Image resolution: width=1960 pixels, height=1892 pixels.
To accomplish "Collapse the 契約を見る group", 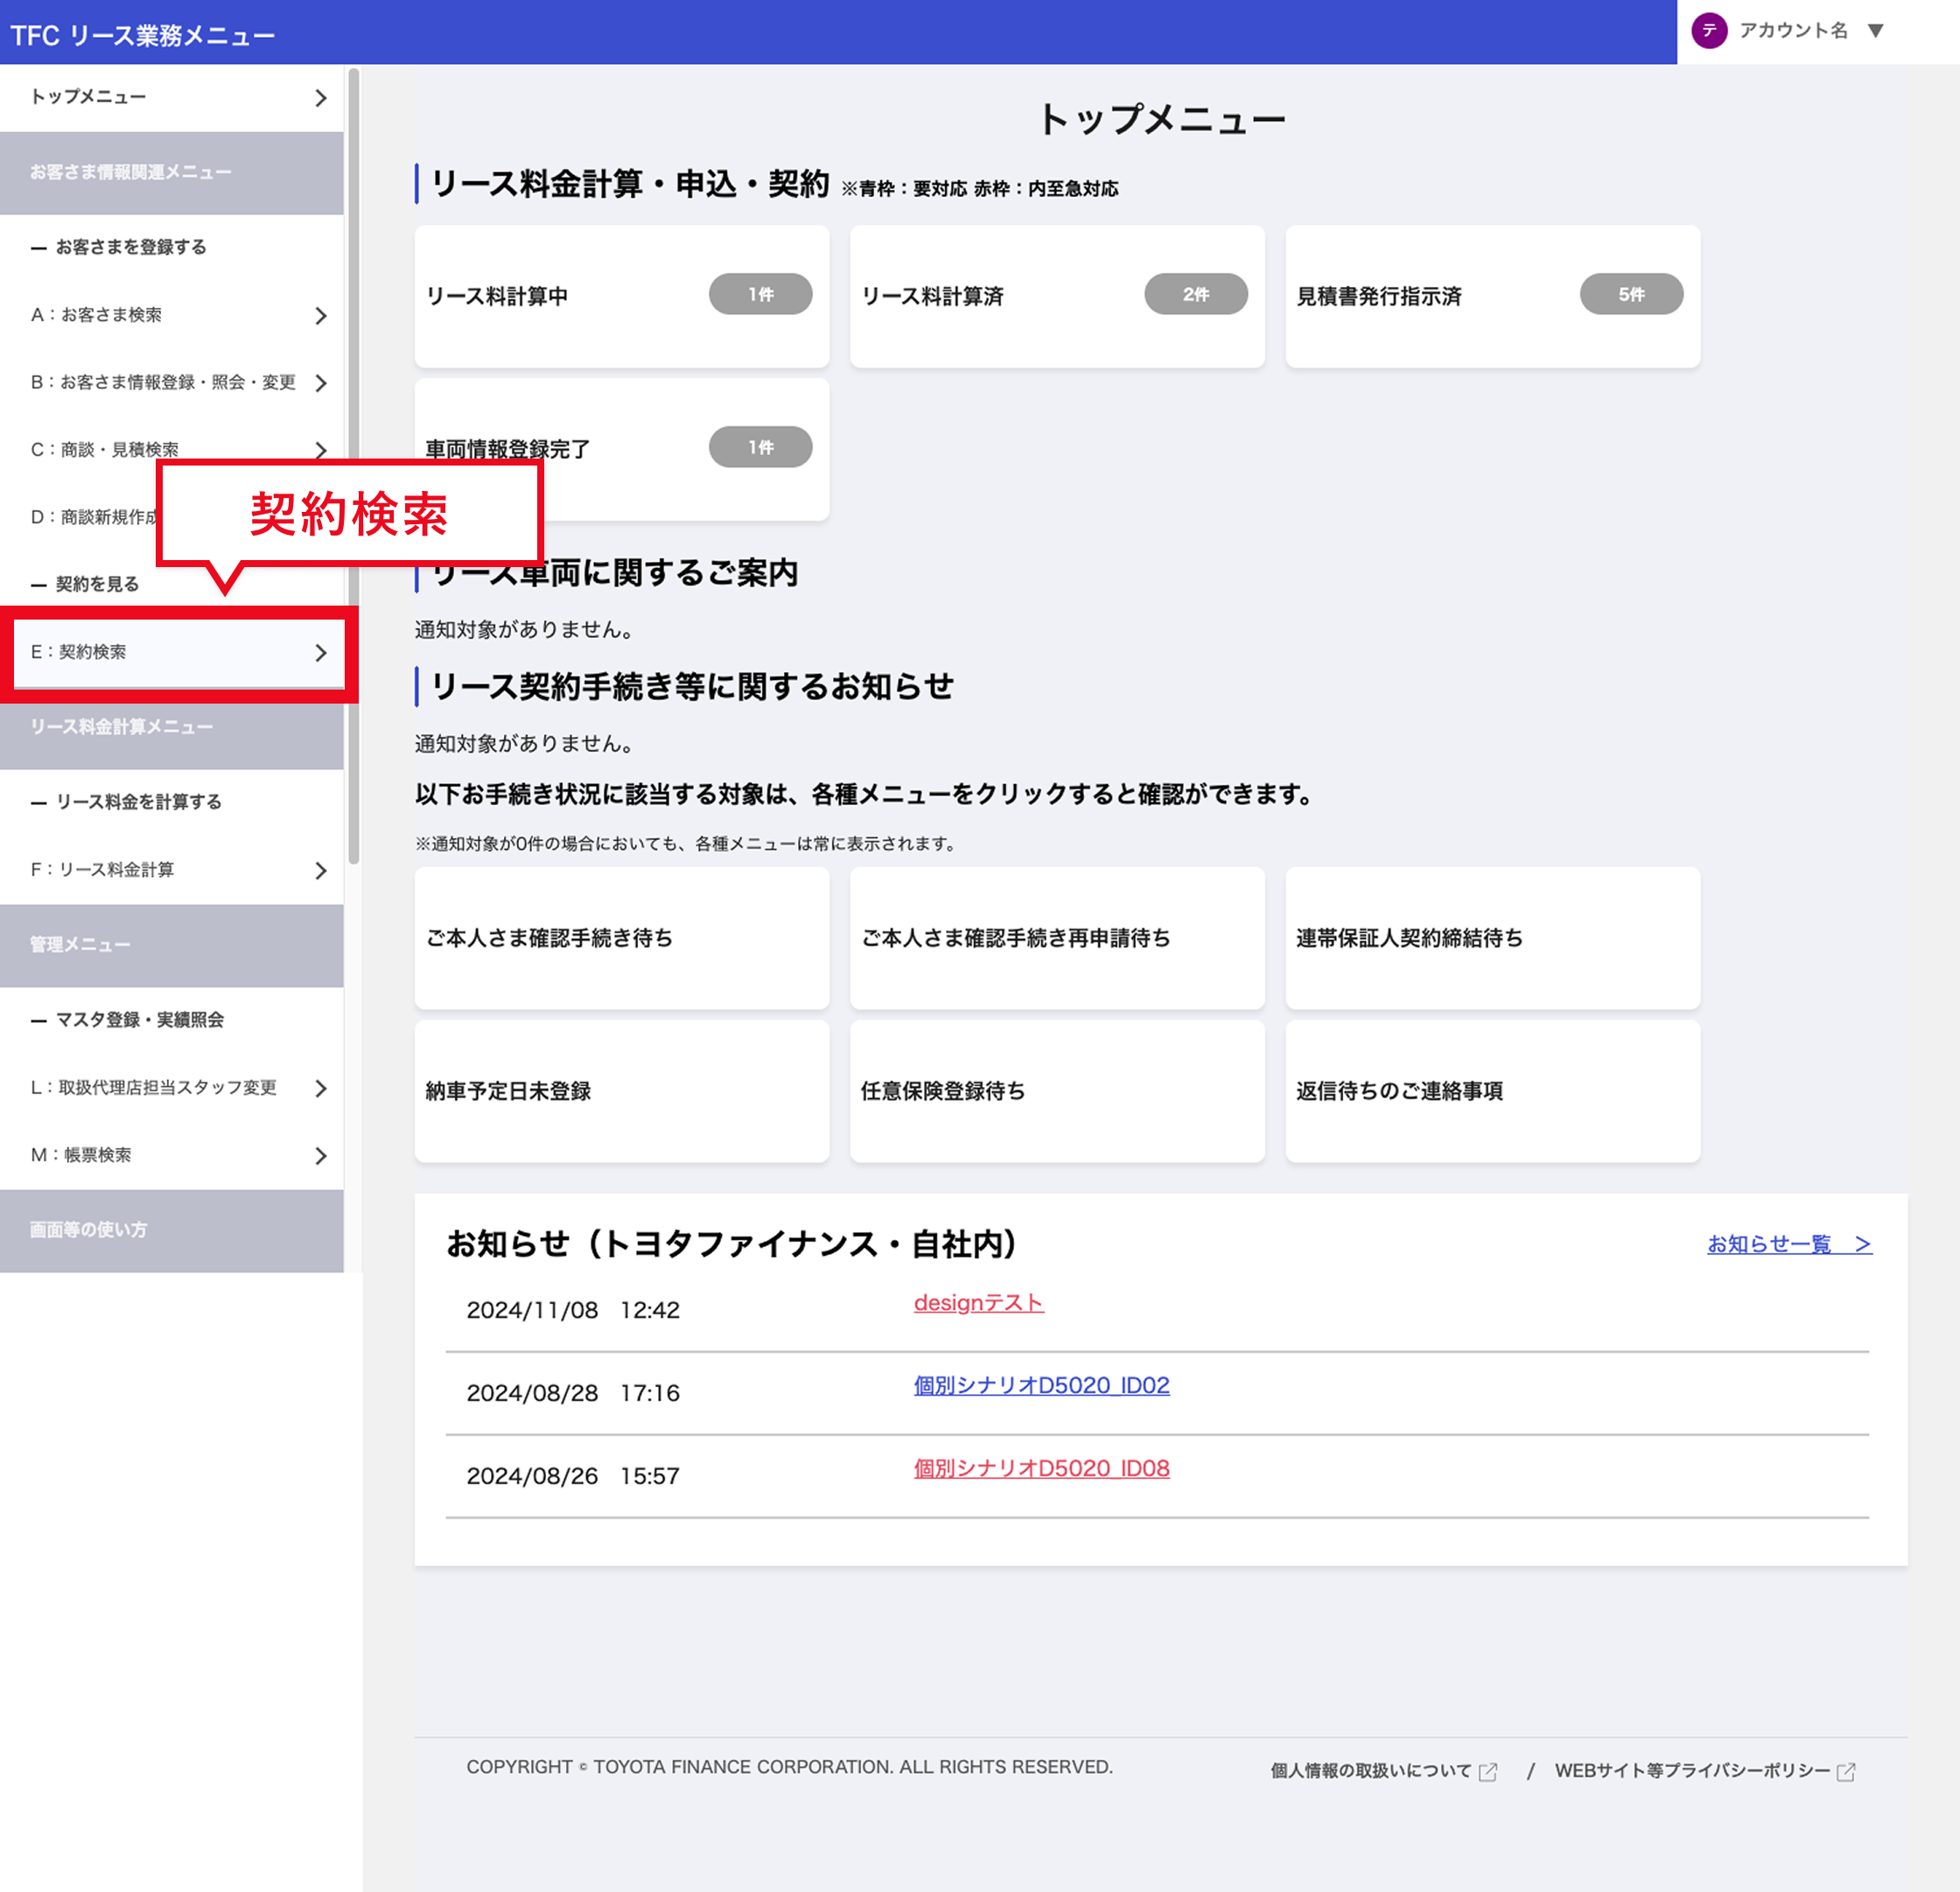I will pyautogui.click(x=84, y=585).
